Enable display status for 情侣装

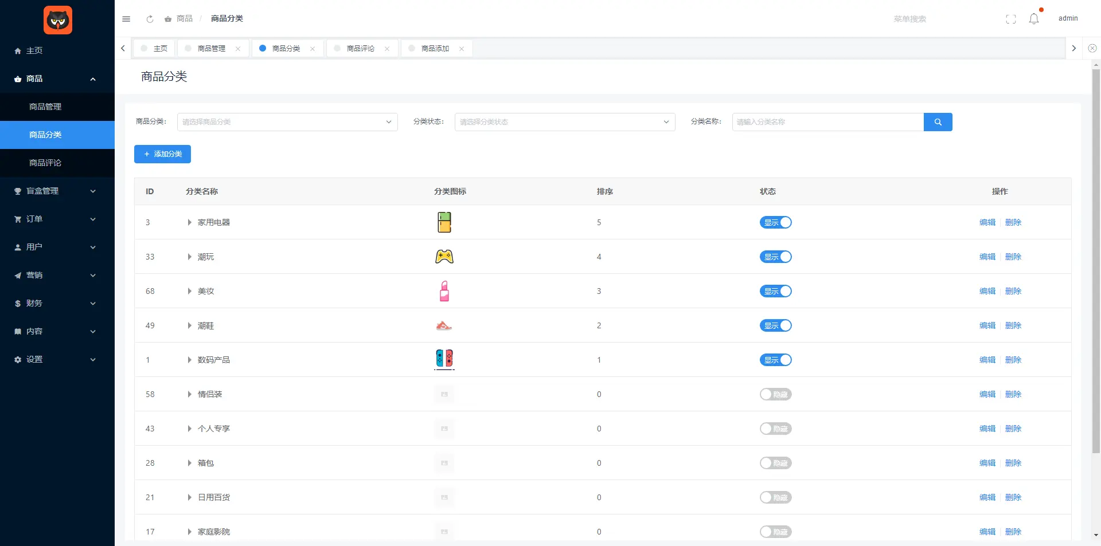coord(775,394)
